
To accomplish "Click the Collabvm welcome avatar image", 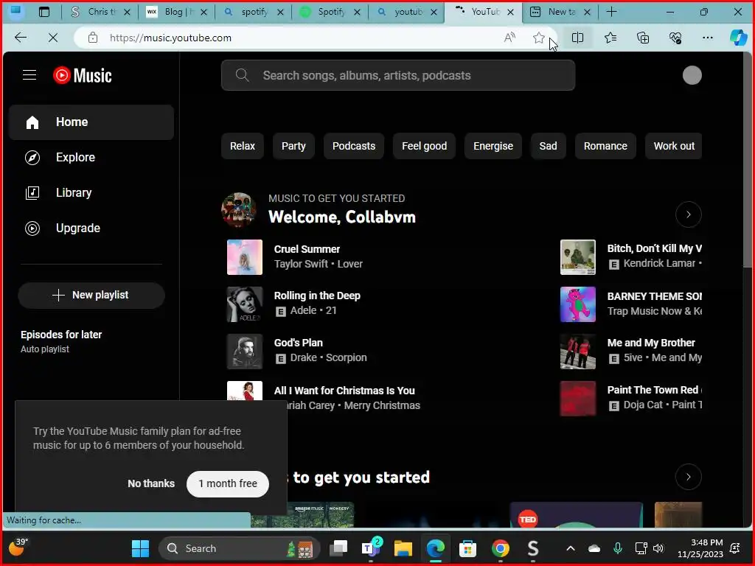I will click(x=239, y=210).
